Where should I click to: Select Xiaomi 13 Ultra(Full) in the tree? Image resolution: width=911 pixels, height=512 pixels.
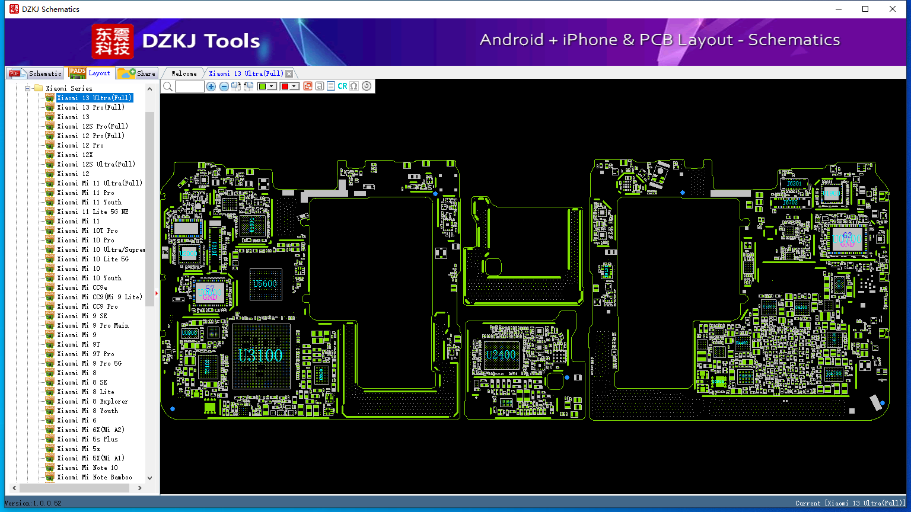94,98
